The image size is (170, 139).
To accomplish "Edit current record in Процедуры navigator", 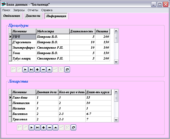I will coord(49,69).
